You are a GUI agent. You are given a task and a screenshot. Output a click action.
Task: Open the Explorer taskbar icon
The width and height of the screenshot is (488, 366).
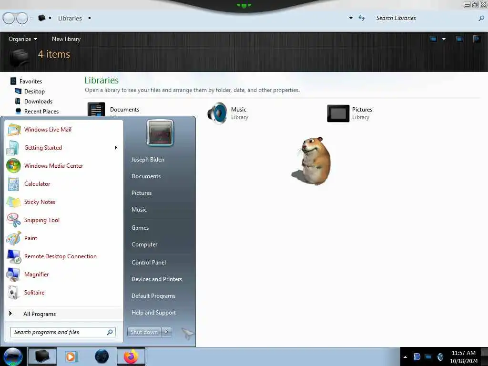pos(42,356)
